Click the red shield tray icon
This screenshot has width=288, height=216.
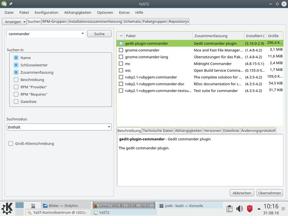249,209
